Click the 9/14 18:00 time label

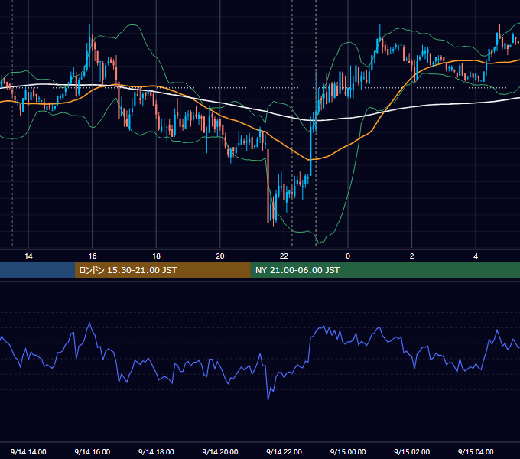156,451
